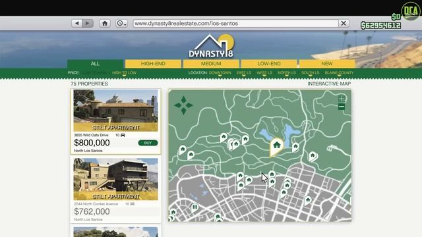Image resolution: width=422 pixels, height=237 pixels.
Task: Select the highlighted yellow-outlined house marker
Action: [x=276, y=147]
